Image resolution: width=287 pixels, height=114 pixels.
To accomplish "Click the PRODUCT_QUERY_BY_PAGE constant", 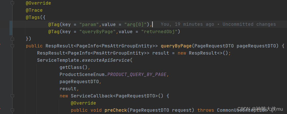I will [x=137, y=74].
